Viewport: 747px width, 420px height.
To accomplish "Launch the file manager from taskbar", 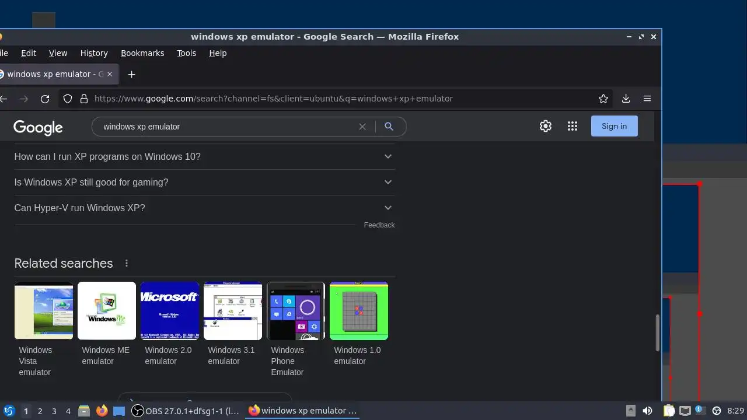I will pos(84,411).
